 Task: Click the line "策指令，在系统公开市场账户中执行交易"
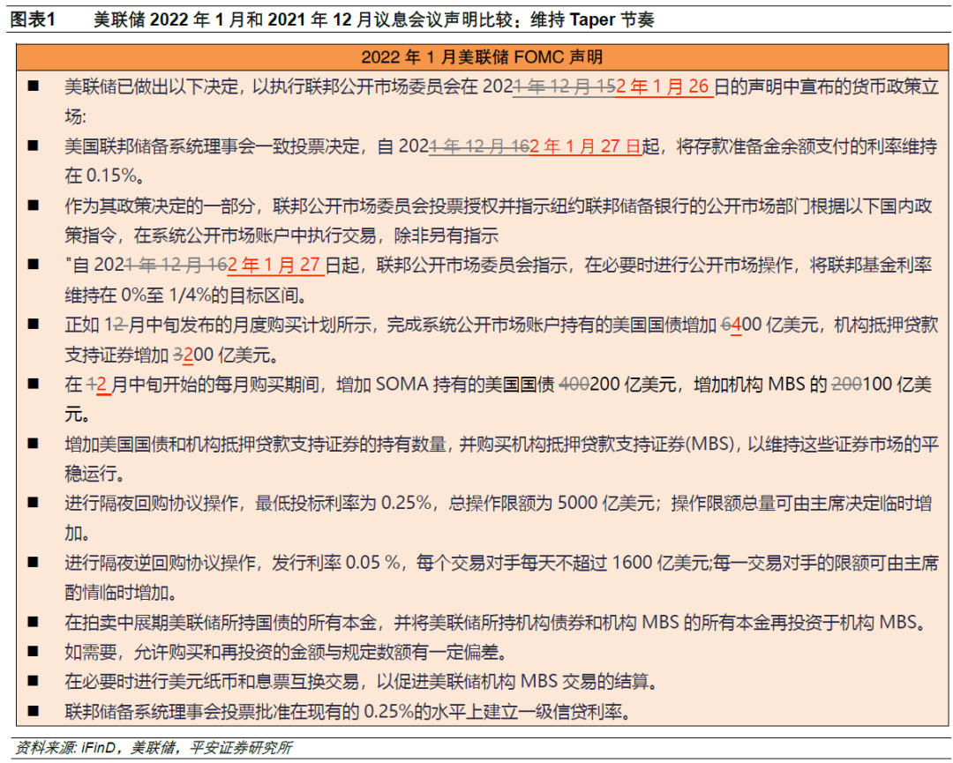coord(281,236)
